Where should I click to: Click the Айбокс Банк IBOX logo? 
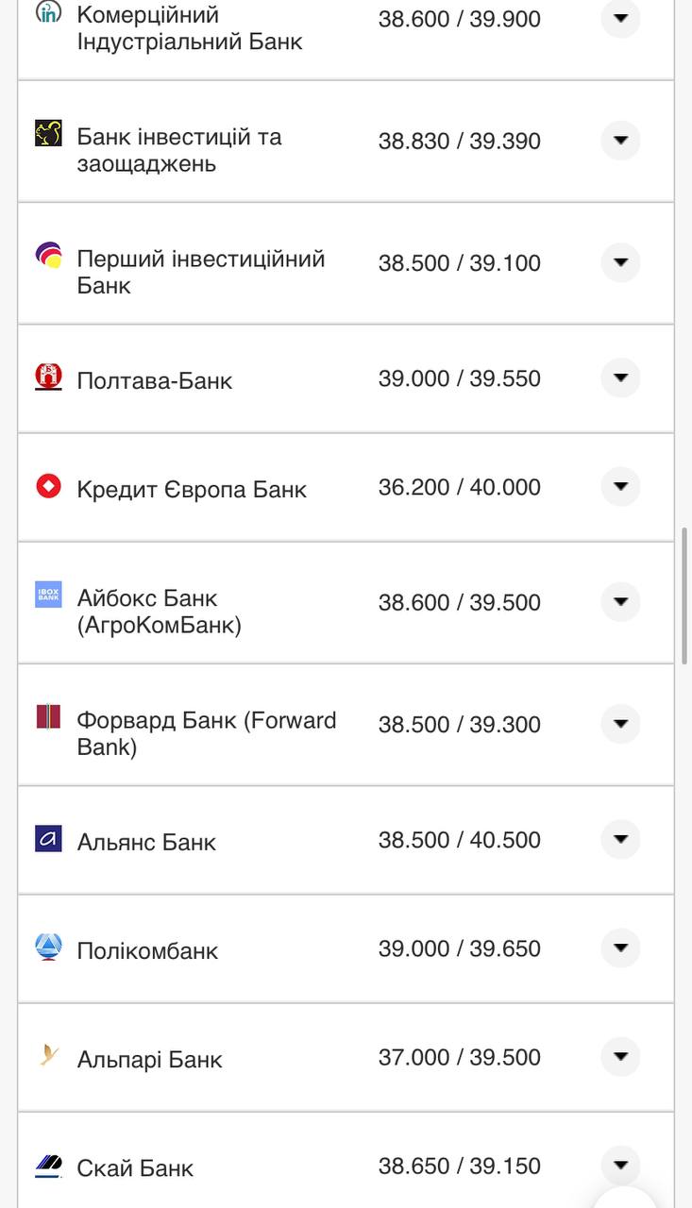point(48,595)
